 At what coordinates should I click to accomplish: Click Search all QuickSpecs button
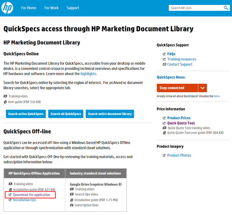click(x=66, y=114)
